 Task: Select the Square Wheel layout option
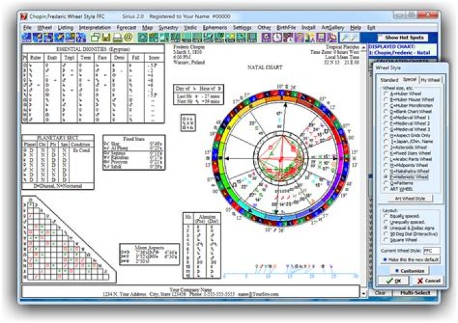(x=385, y=241)
